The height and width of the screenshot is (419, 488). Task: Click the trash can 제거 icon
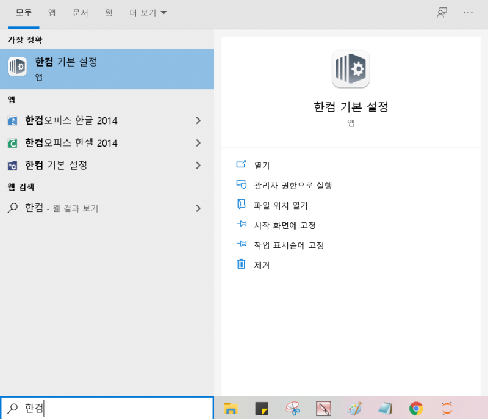pyautogui.click(x=241, y=264)
